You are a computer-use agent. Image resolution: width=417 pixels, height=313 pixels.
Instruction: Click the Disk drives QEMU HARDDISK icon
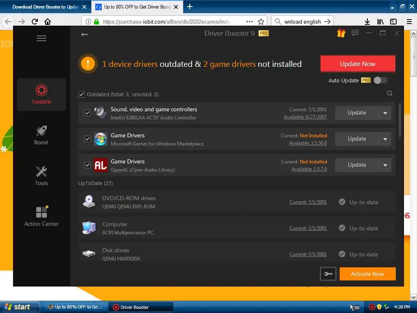pyautogui.click(x=89, y=253)
